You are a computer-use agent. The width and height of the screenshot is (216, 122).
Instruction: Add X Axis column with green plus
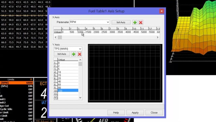click(135, 22)
